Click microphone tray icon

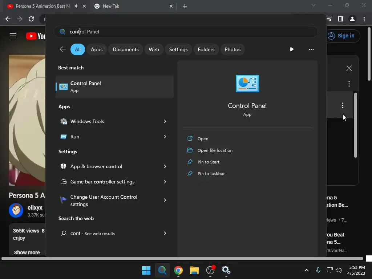coord(318,270)
